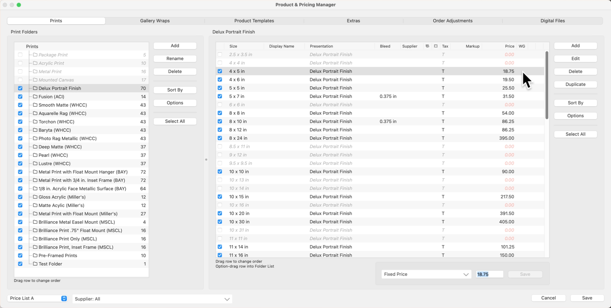Click the size list vertical scrollbar
Viewport: 611px width, 308px height.
(547, 85)
